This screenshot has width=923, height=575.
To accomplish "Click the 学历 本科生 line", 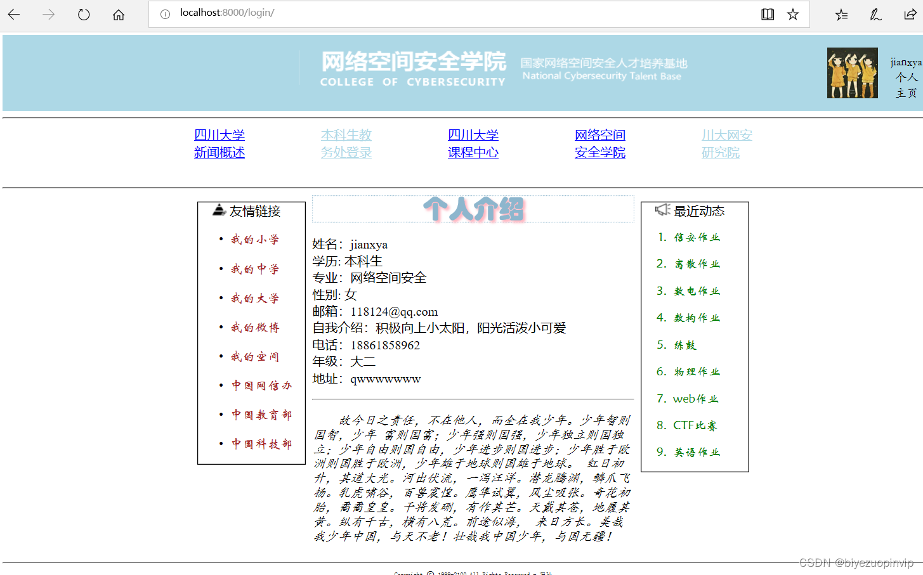I will 348,261.
